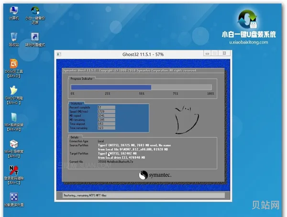
Task: Click the Target Partition 102402 MB line
Action: pyautogui.click(x=117, y=153)
